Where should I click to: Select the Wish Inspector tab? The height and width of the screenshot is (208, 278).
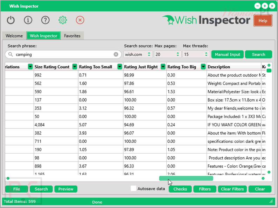pos(43,36)
